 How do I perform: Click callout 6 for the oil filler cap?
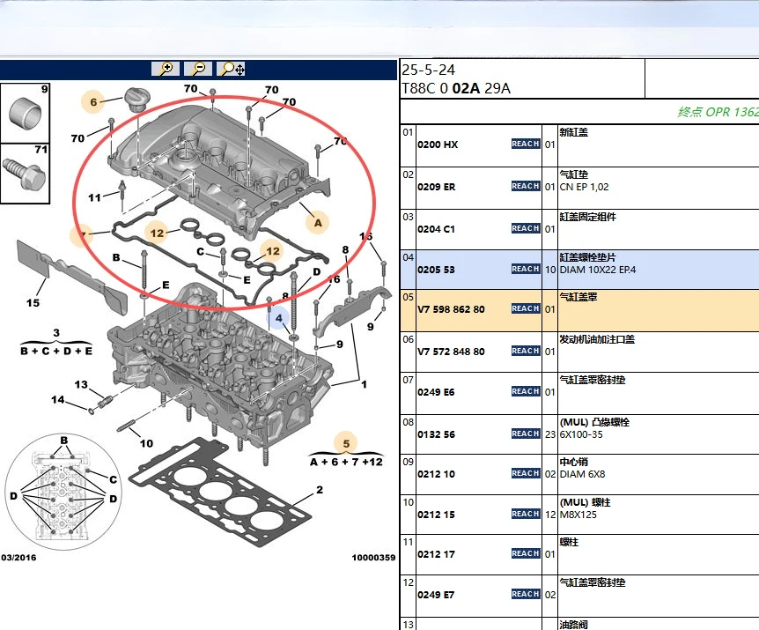(x=93, y=101)
